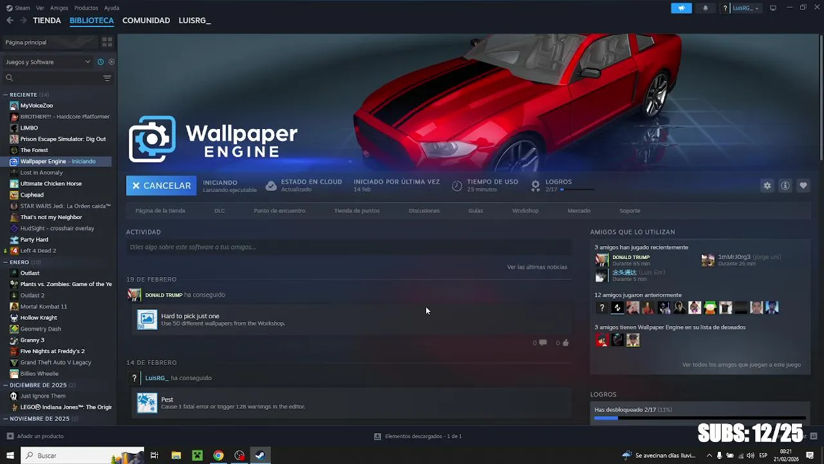Open the Workshop tab for Wallpaper Engine
Screen dimensions: 824x464
click(525, 211)
